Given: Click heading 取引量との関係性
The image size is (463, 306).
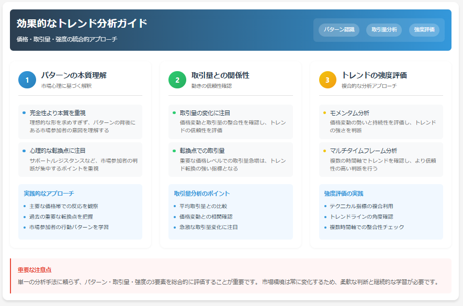Looking at the screenshot, I should coord(220,75).
